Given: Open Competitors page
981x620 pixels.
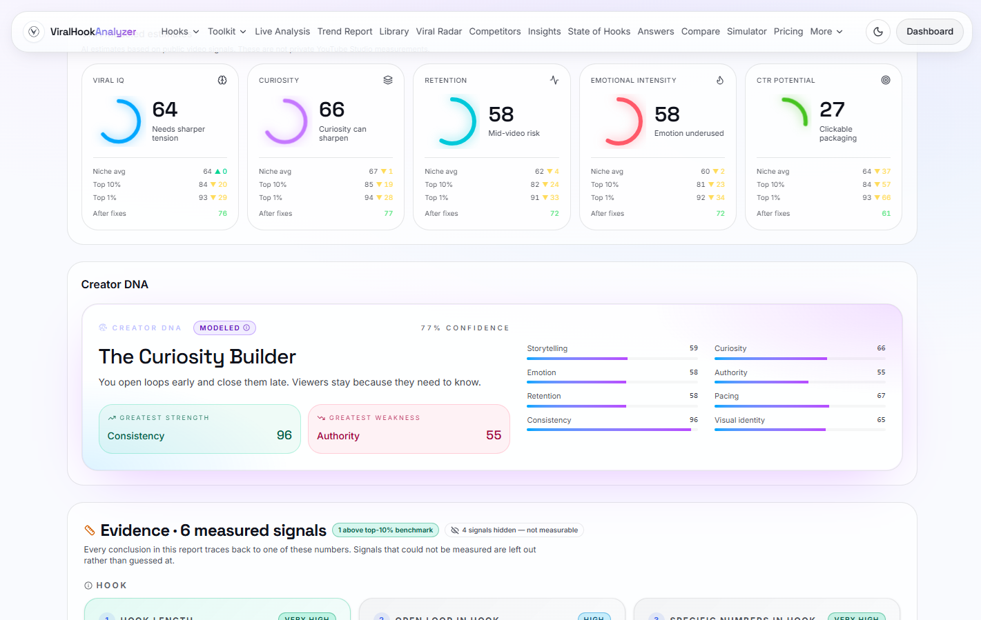Looking at the screenshot, I should coord(495,32).
